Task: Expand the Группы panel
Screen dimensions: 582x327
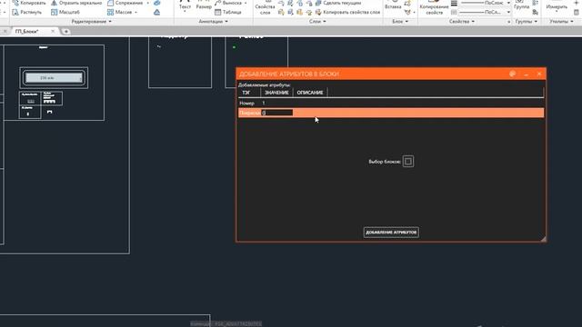Action: click(526, 22)
